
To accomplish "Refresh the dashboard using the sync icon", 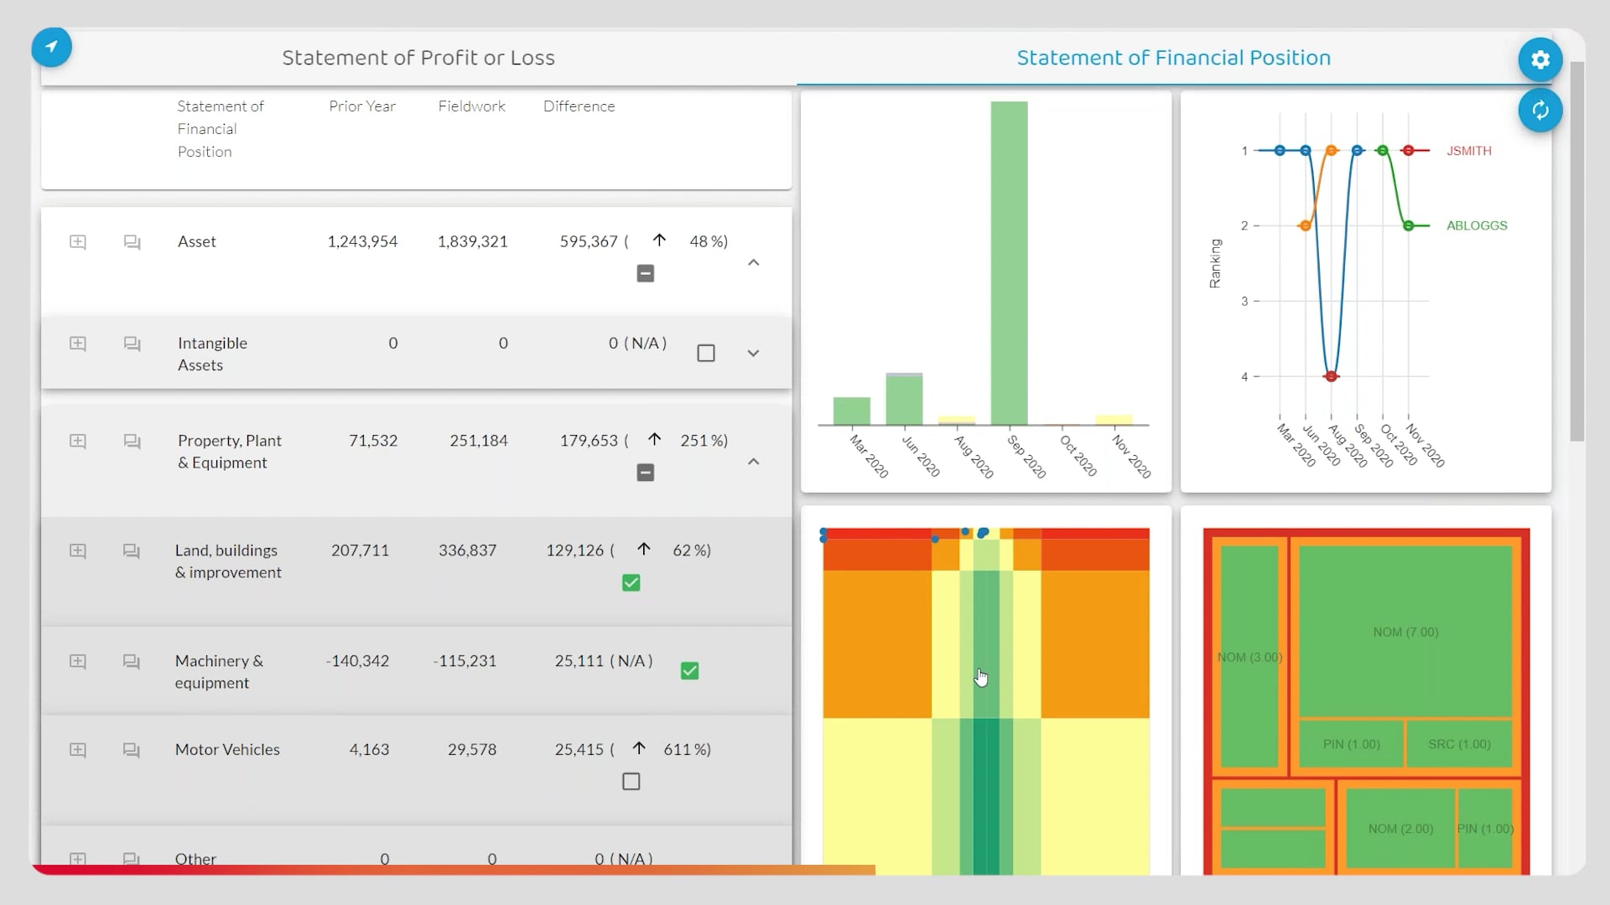I will (1540, 111).
